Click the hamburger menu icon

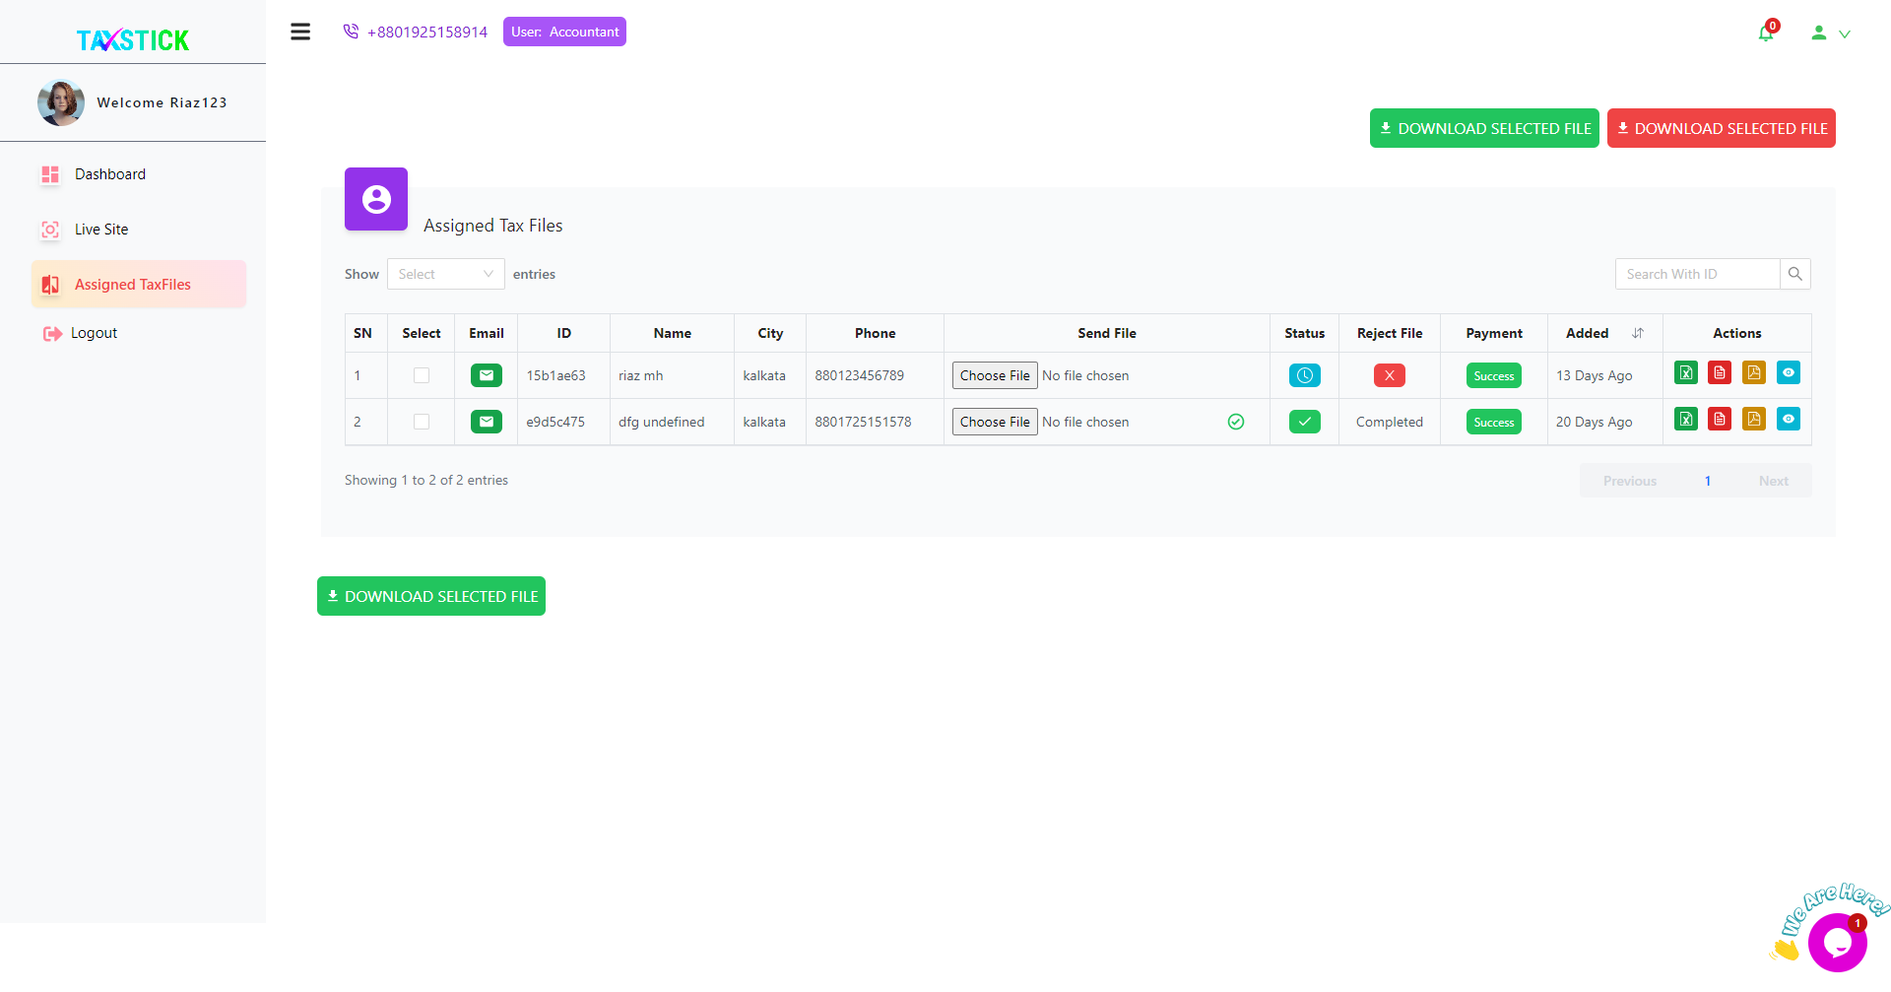pyautogui.click(x=300, y=32)
